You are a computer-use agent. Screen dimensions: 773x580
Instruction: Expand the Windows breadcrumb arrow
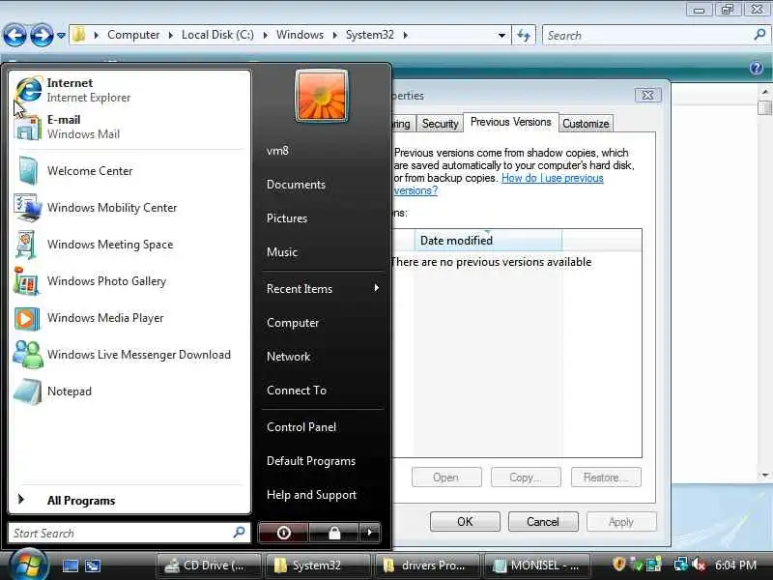point(334,35)
